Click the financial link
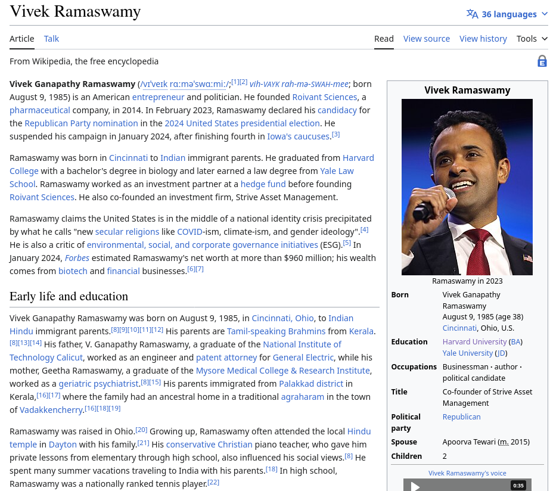Screen dimensions: 550x491 (x=123, y=271)
